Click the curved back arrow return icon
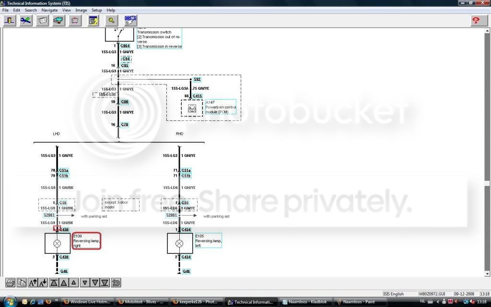 click(x=116, y=283)
